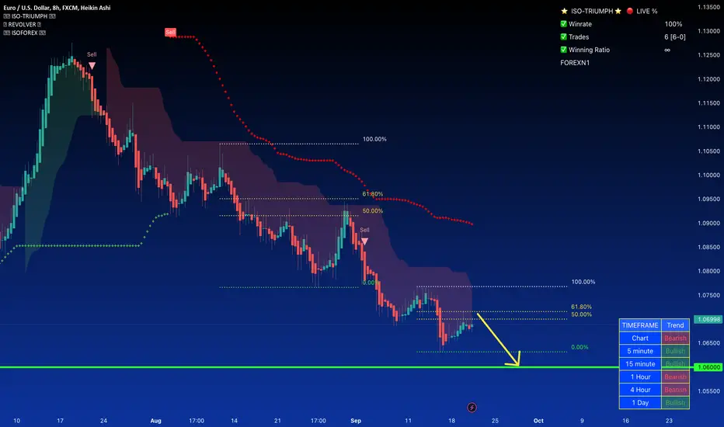Click the FOREXN1 text
Screen dimensions: 724x427
(x=575, y=63)
